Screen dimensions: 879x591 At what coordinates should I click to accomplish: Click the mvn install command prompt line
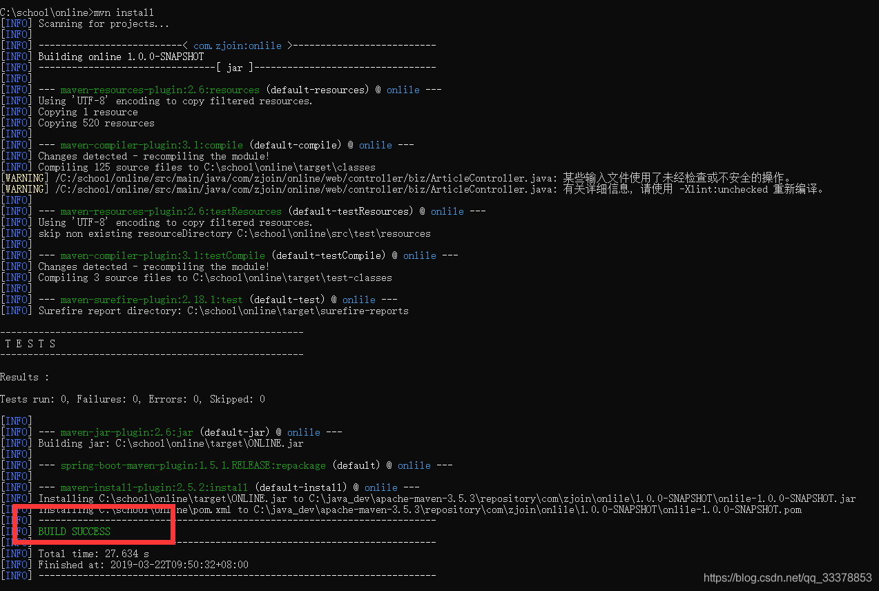(76, 11)
